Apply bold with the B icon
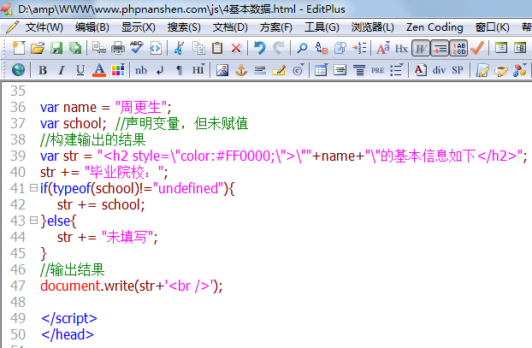Viewport: 532px width, 348px height. coord(43,70)
